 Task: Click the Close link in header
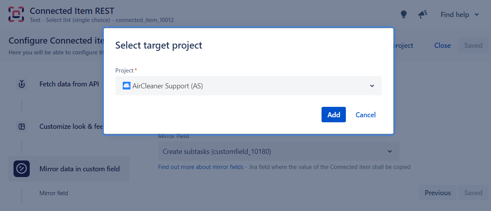point(442,46)
